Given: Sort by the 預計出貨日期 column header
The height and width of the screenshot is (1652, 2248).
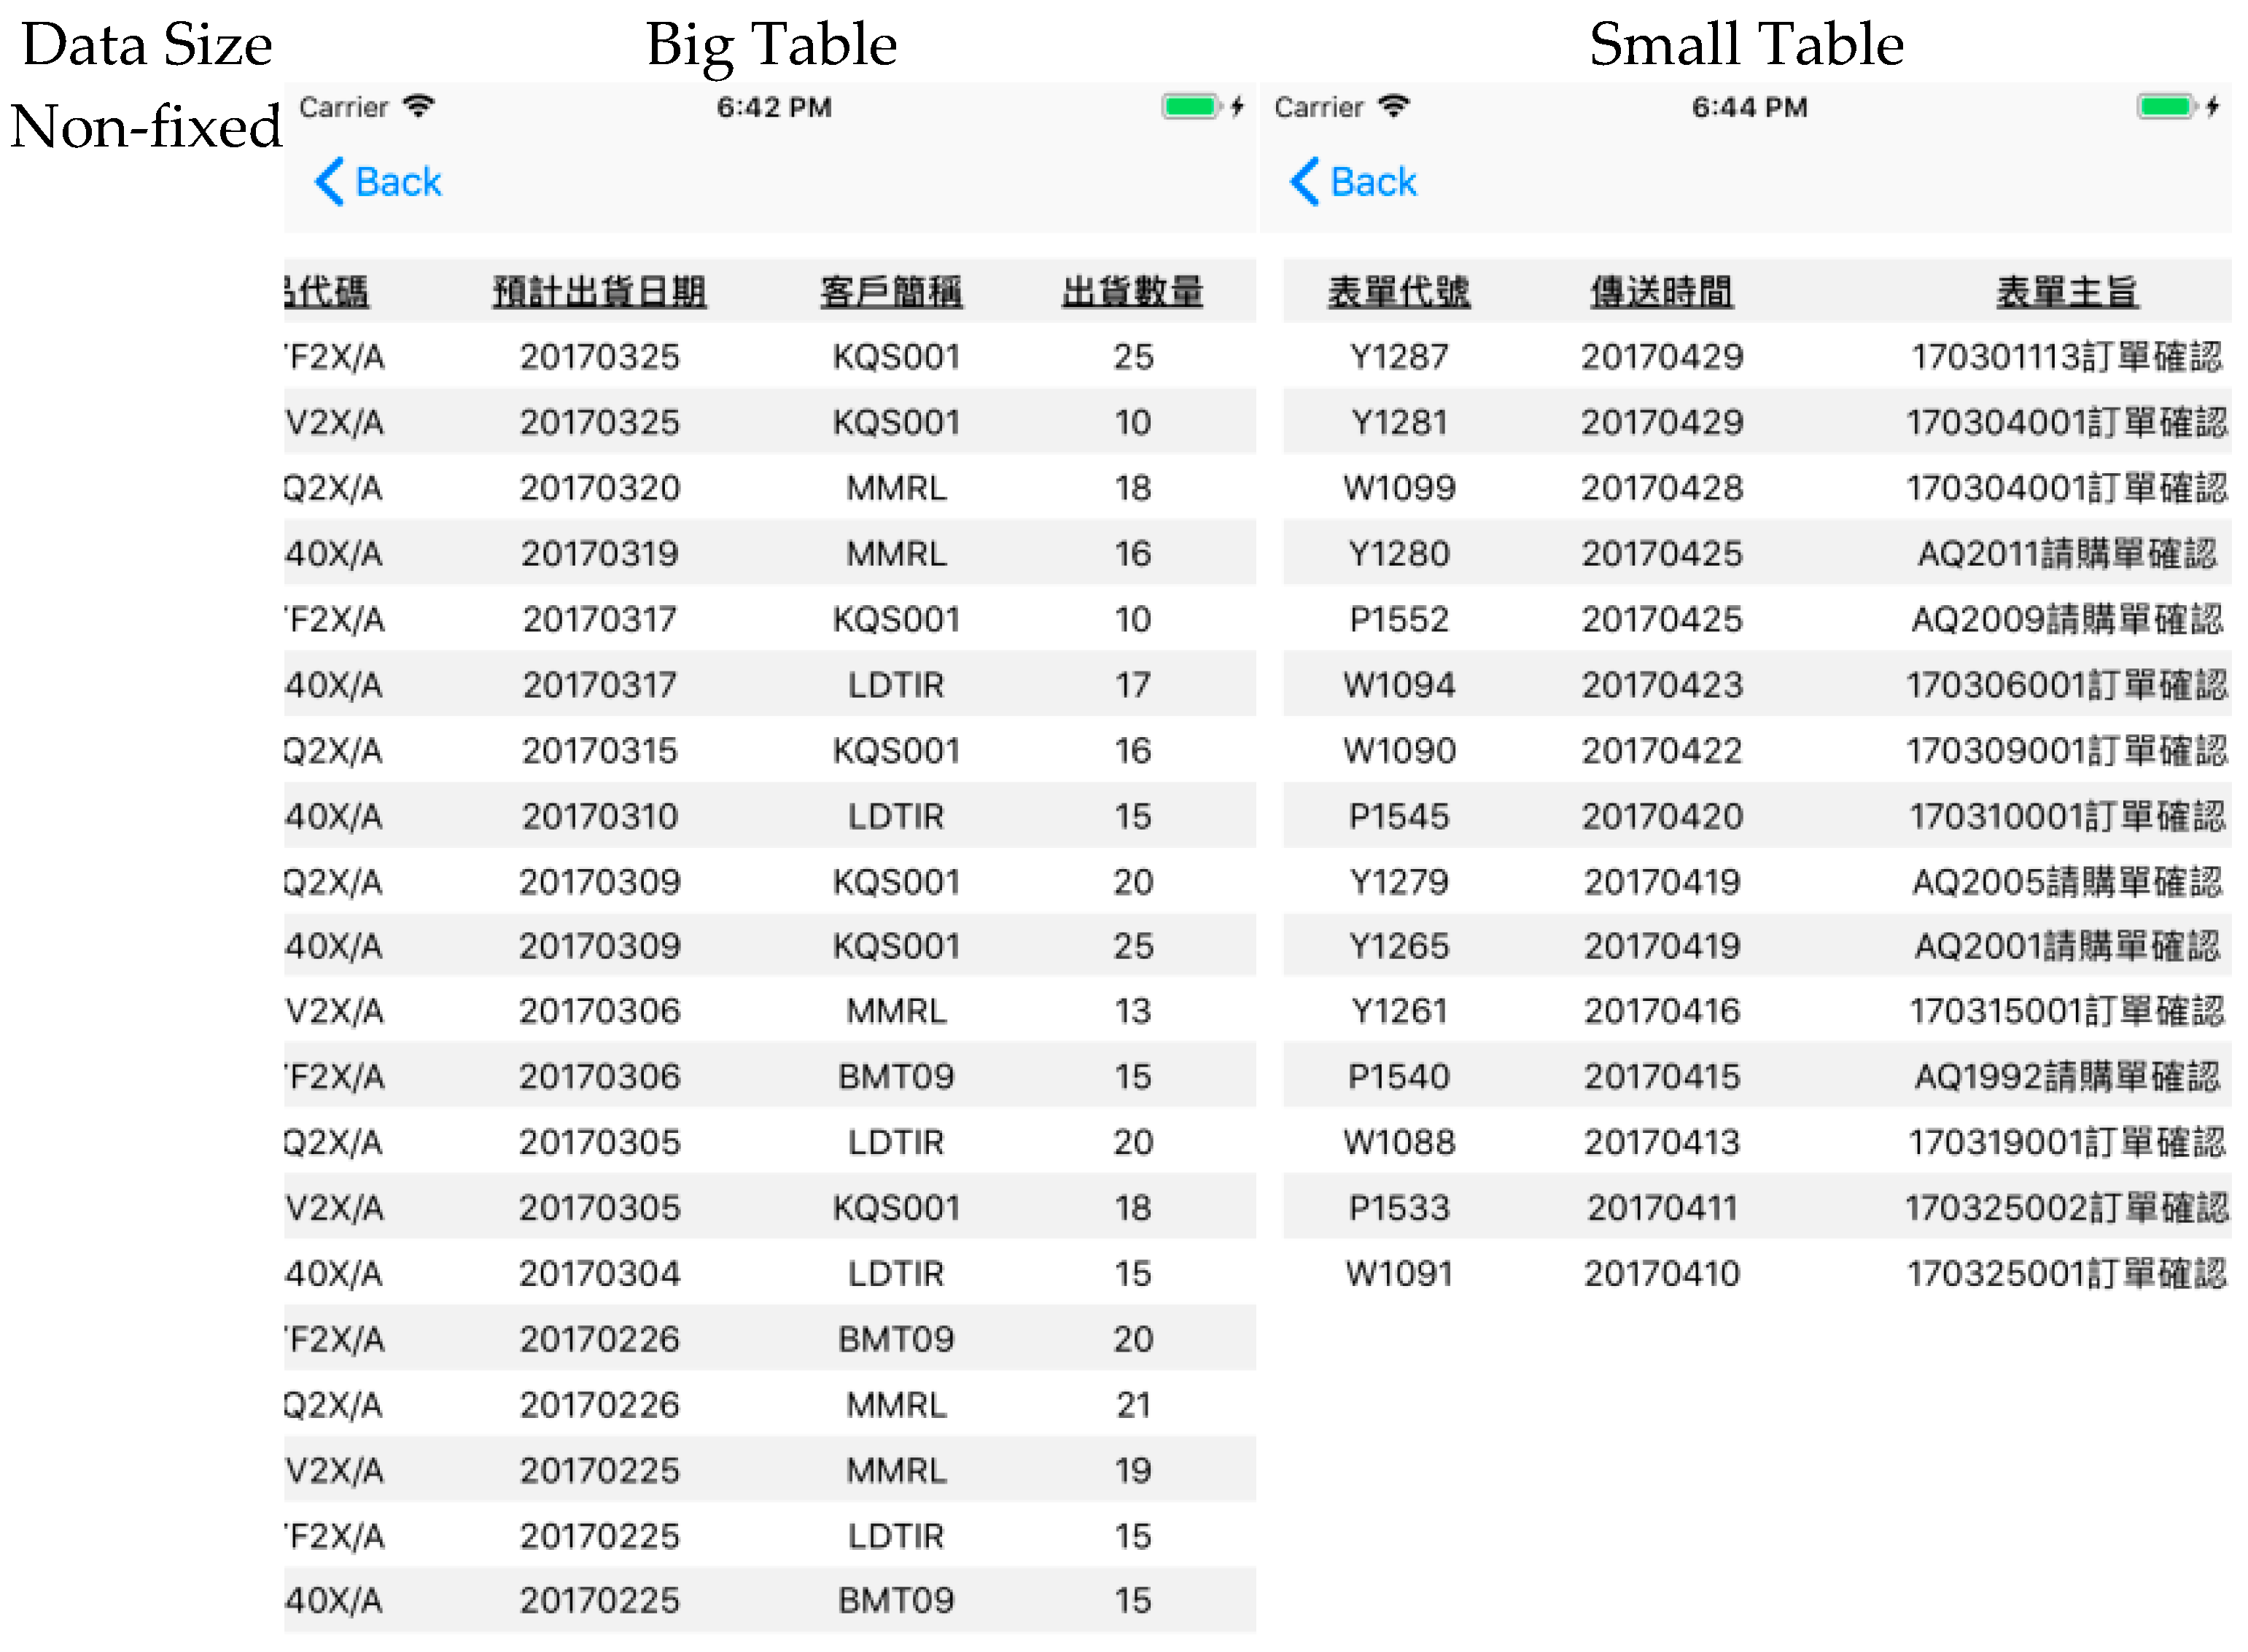Looking at the screenshot, I should (x=599, y=292).
